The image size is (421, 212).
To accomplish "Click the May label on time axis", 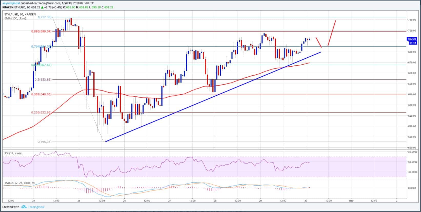I will 351,201.
